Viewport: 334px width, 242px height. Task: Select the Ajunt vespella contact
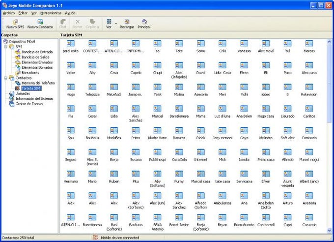tap(287, 174)
